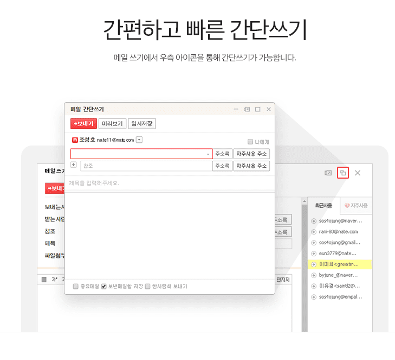
Task: Click 편지지 in the background editor toolbar
Action: 283,280
